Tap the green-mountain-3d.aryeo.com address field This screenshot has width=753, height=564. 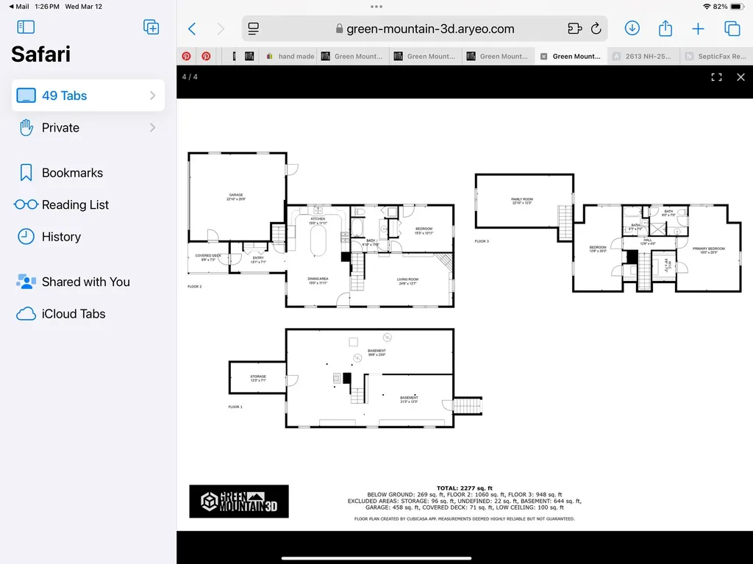point(424,29)
